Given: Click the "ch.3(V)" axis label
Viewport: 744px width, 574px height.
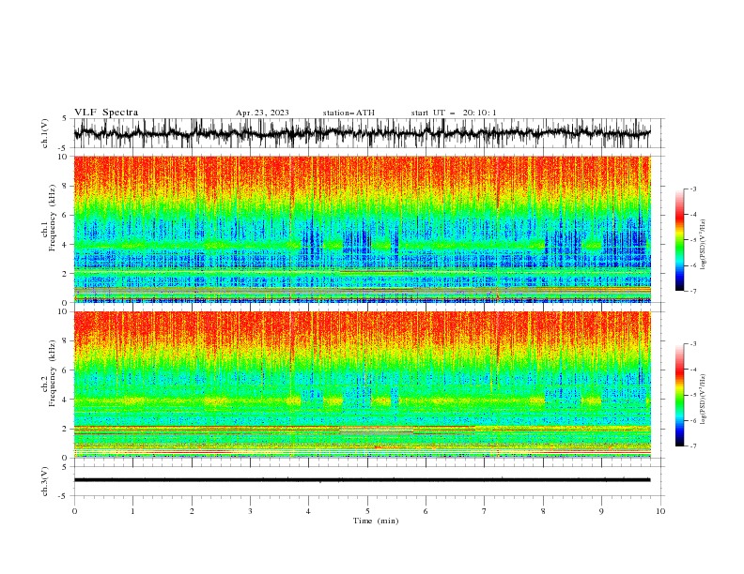Looking at the screenshot, I should pyautogui.click(x=45, y=481).
